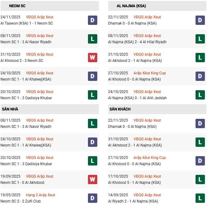Click the Al Kholood 2 - 3 Neom SC match result
Screen dimensions: 208x205
click(x=22, y=61)
